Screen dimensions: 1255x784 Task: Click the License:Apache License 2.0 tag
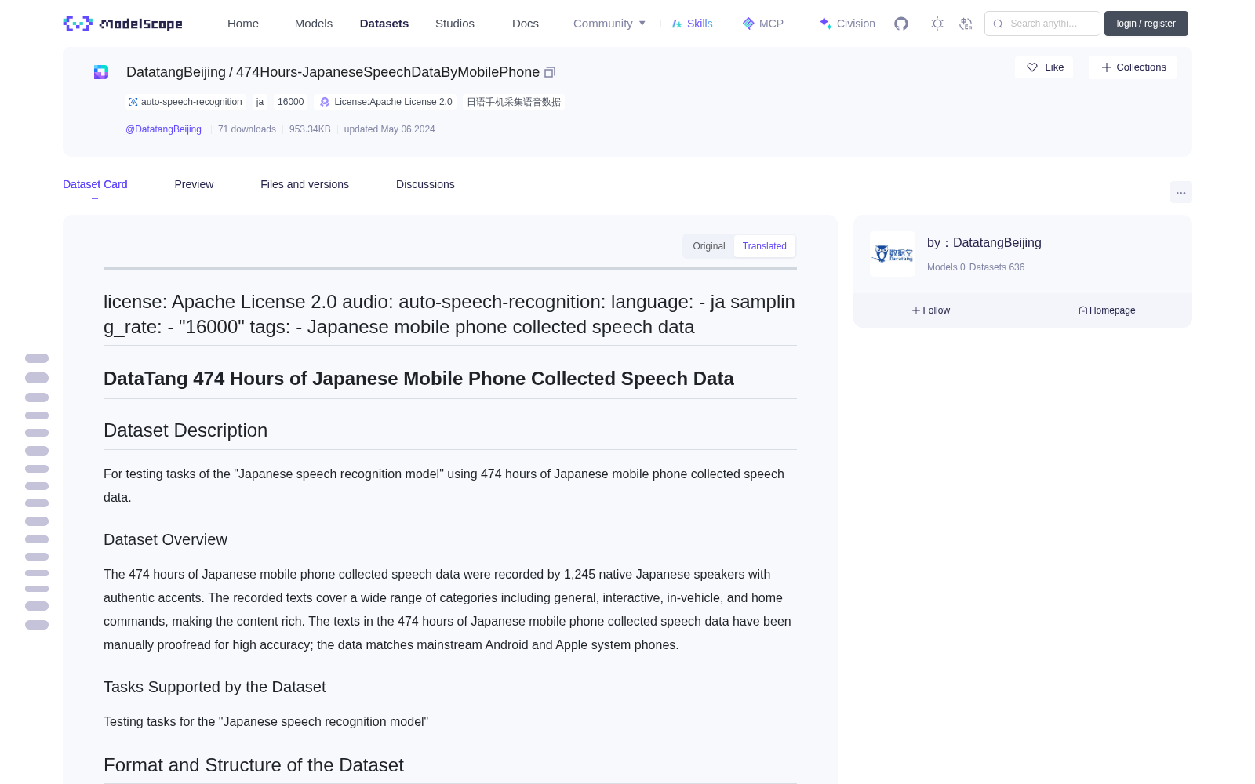(x=385, y=102)
